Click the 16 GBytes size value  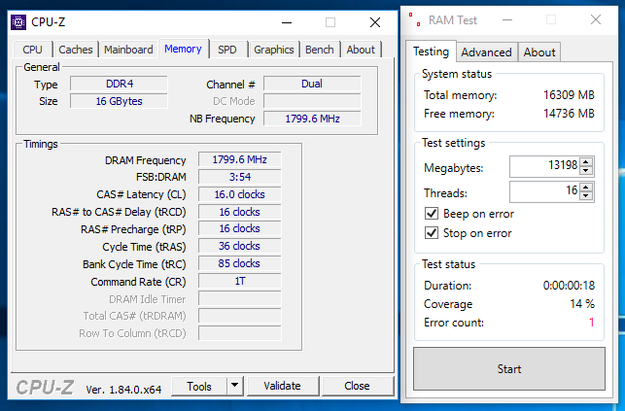pos(120,101)
